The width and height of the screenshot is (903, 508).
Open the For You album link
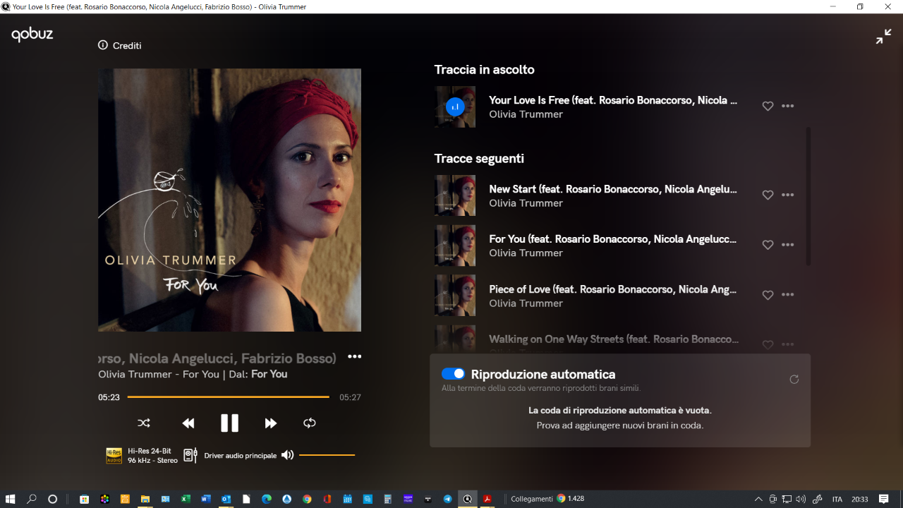[x=269, y=374]
